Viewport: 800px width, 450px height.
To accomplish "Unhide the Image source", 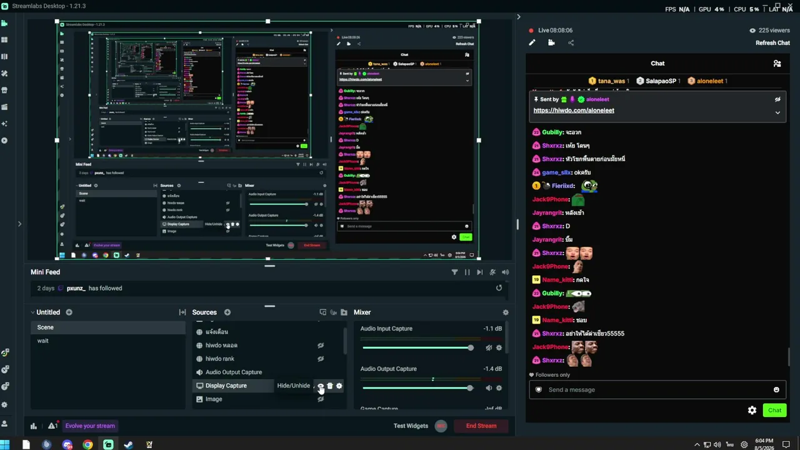I will (321, 399).
